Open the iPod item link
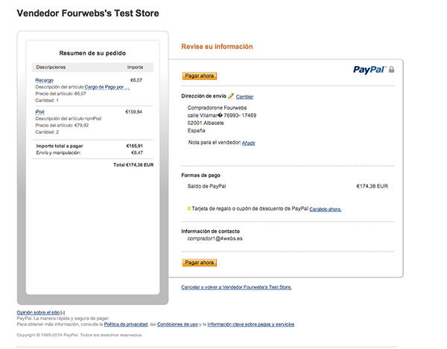Image resolution: width=447 pixels, height=349 pixels. (39, 112)
